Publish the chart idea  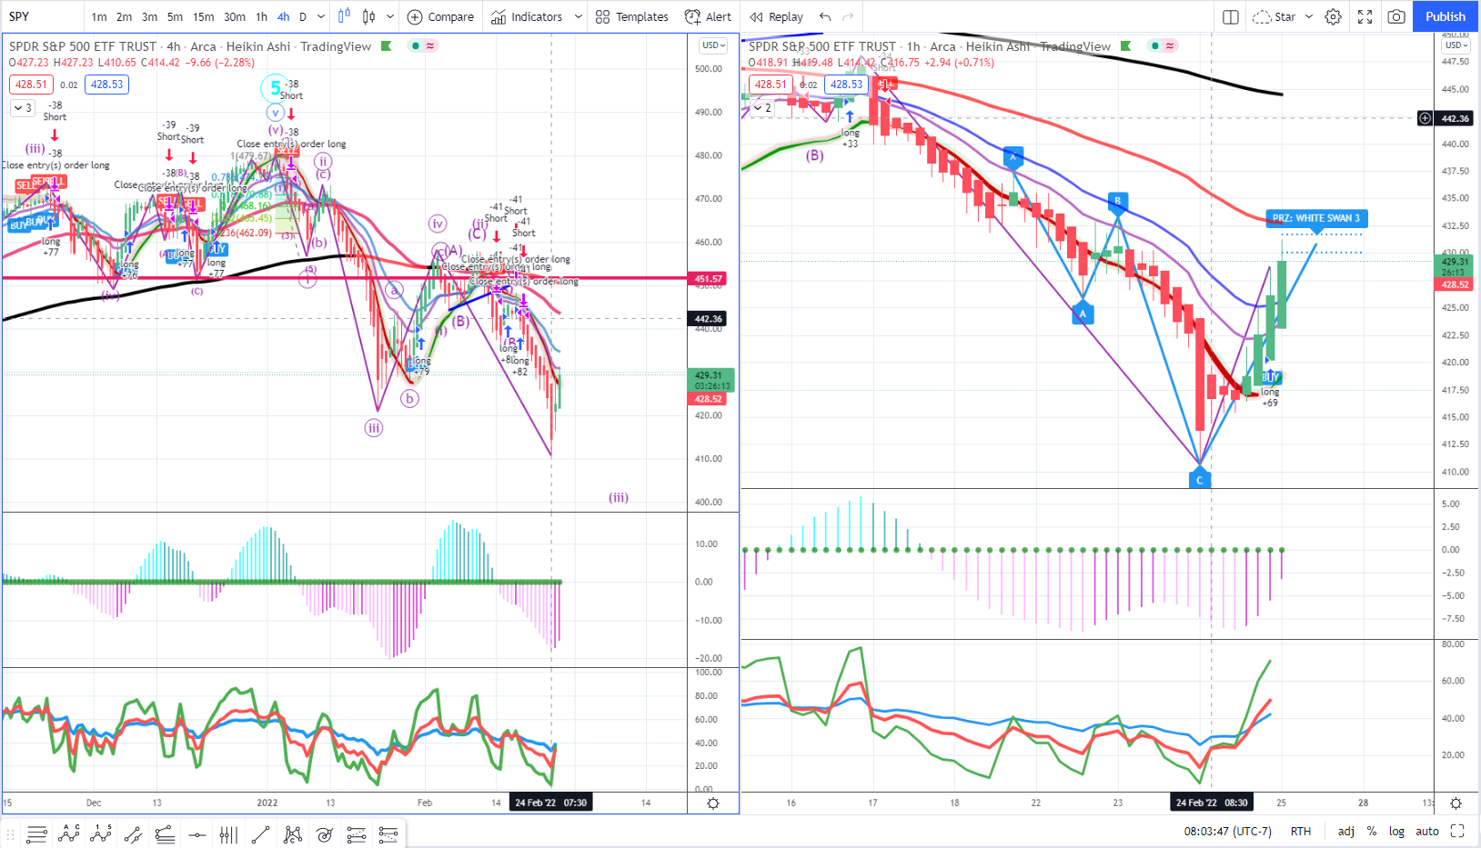1446,16
